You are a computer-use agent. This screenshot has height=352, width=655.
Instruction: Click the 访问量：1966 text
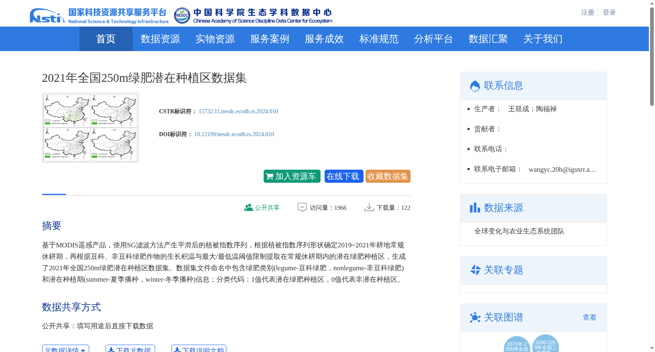pos(328,208)
